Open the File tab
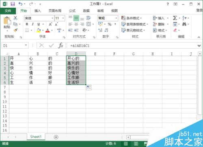 pyautogui.click(x=8, y=11)
